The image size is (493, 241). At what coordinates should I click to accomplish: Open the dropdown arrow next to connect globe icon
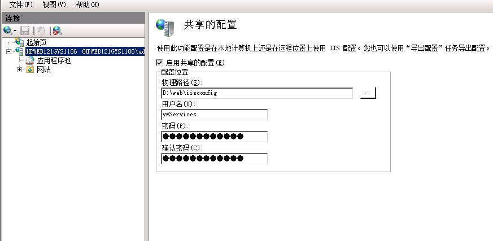(x=15, y=31)
